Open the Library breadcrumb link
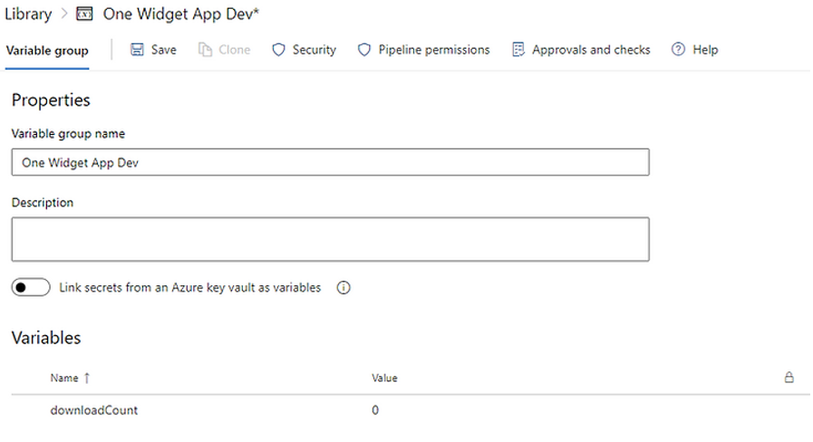The height and width of the screenshot is (442, 813). 28,14
